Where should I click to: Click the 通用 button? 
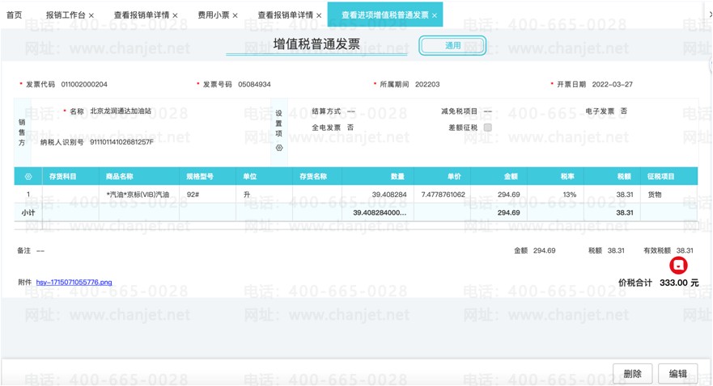coord(452,45)
